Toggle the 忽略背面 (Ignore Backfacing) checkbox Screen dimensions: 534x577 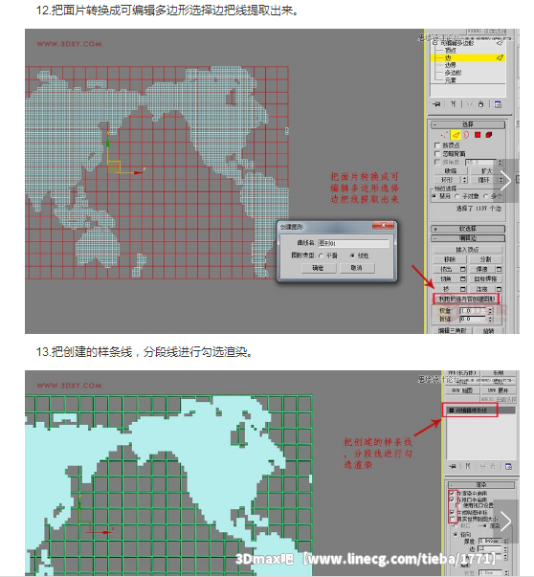pyautogui.click(x=437, y=153)
